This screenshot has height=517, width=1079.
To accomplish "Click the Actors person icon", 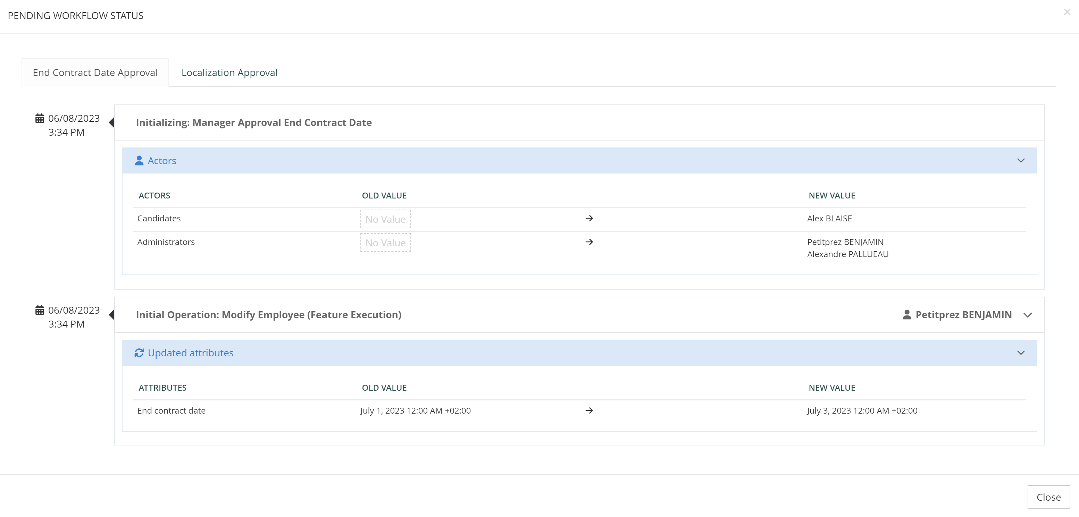I will pos(139,161).
